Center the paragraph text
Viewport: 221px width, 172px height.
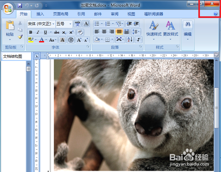tap(104, 32)
